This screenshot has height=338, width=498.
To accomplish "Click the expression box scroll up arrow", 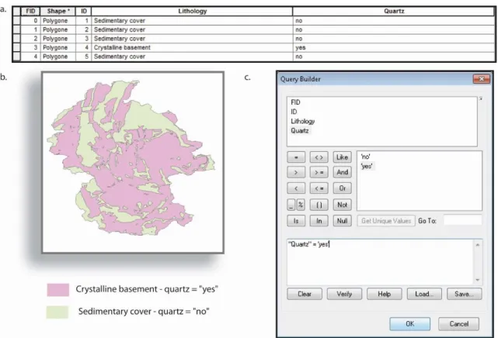I will click(478, 245).
